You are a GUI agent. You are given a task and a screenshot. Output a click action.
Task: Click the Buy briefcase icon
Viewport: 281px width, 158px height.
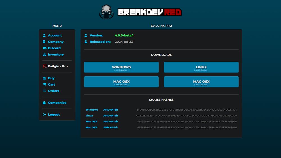click(44, 78)
